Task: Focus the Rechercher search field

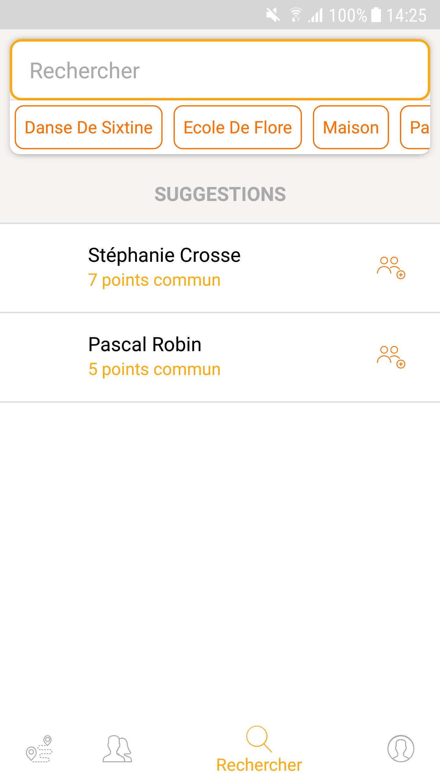Action: click(220, 70)
